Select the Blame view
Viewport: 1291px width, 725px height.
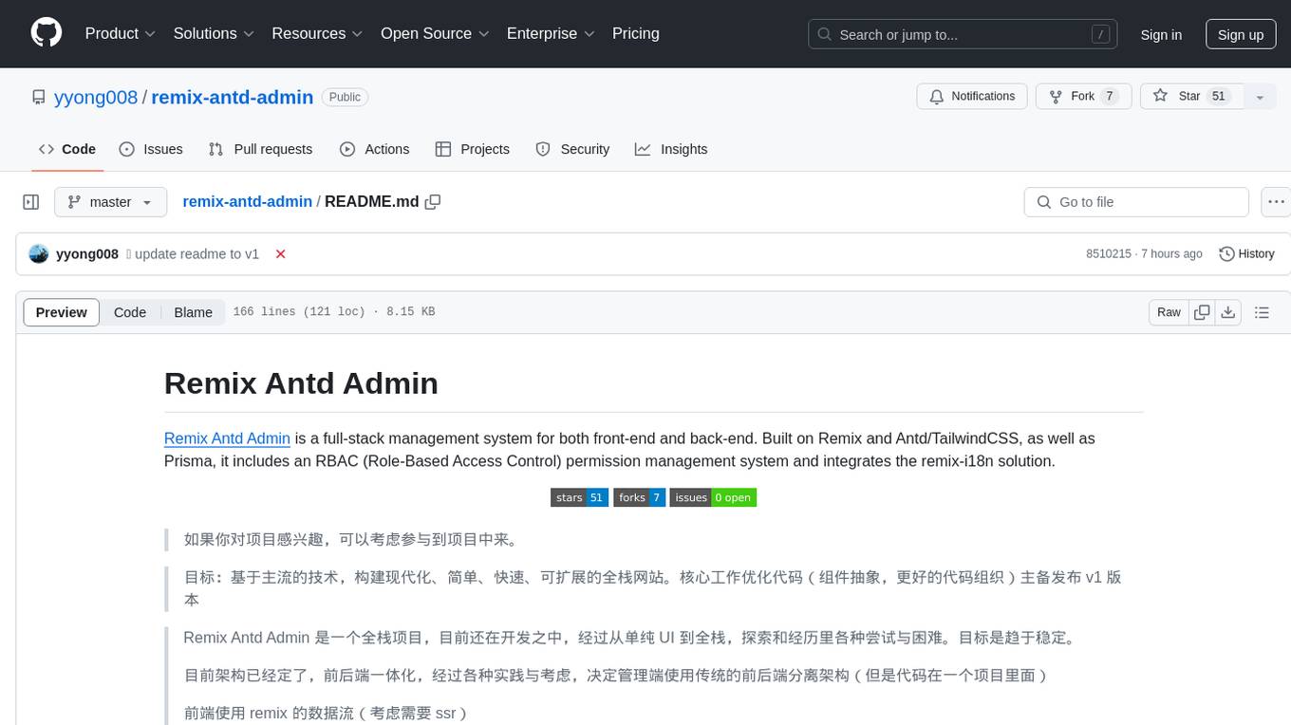193,312
